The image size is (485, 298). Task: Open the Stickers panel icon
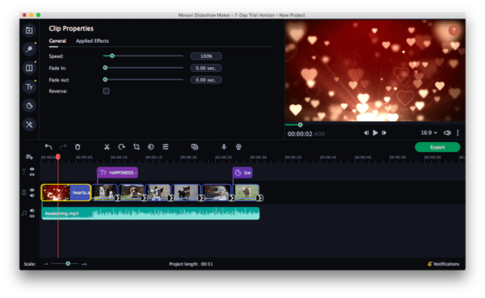click(29, 106)
